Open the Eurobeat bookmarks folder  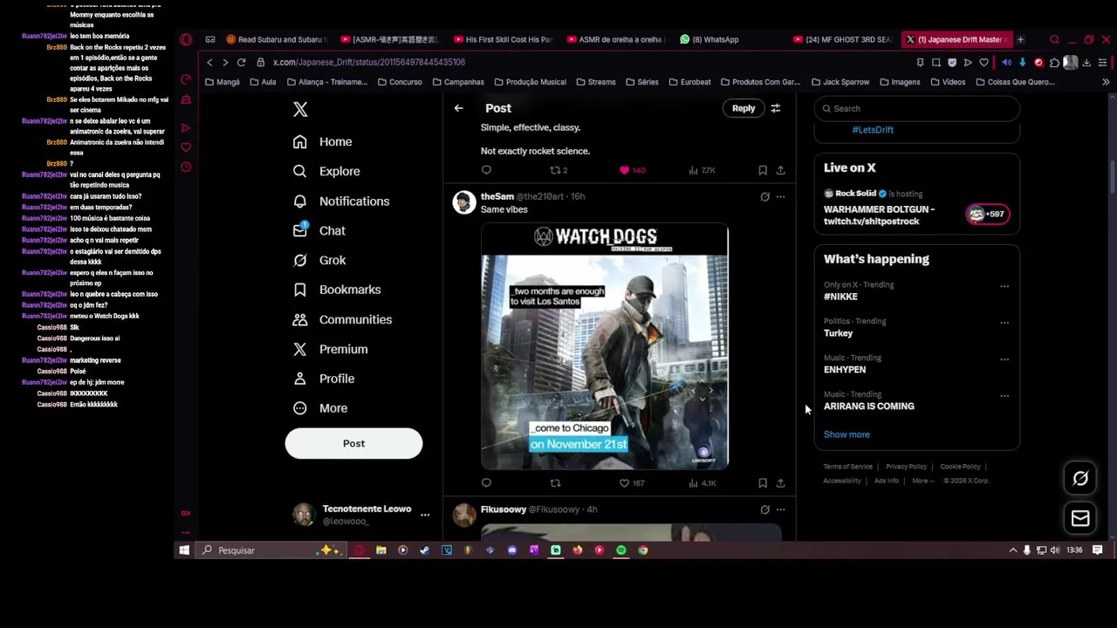click(x=689, y=82)
